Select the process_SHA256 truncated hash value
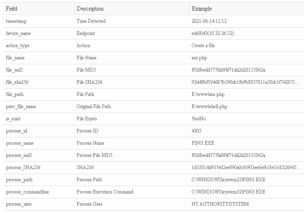 pyautogui.click(x=246, y=167)
